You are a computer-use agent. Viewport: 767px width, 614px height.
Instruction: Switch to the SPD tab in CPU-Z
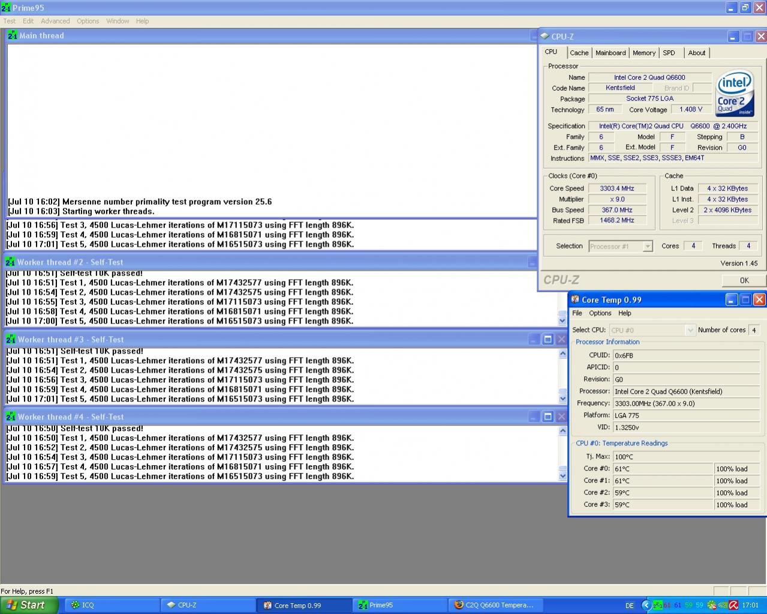[x=669, y=53]
